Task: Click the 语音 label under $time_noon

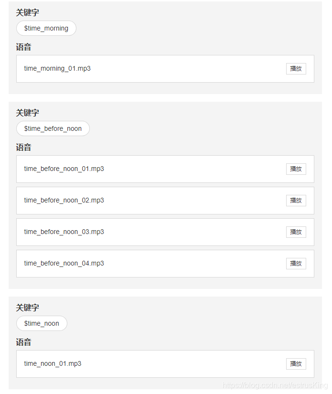Action: pos(24,342)
